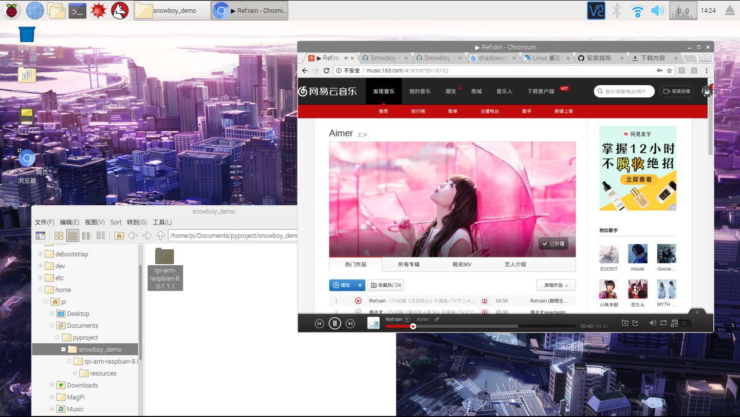Go to home folder in file manager toolbar
Screen dimensions: 740x417
pos(119,235)
